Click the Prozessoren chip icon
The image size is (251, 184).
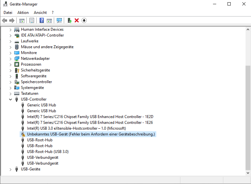(x=17, y=64)
